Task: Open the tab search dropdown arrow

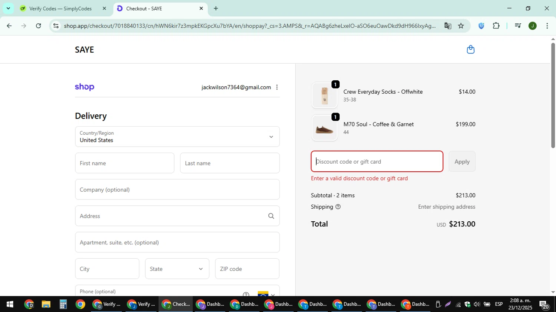Action: pyautogui.click(x=8, y=9)
